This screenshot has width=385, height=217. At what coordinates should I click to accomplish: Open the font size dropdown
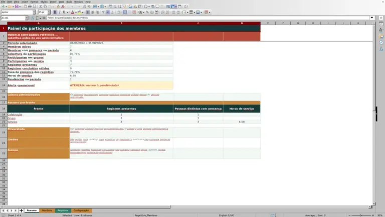pyautogui.click(x=49, y=12)
